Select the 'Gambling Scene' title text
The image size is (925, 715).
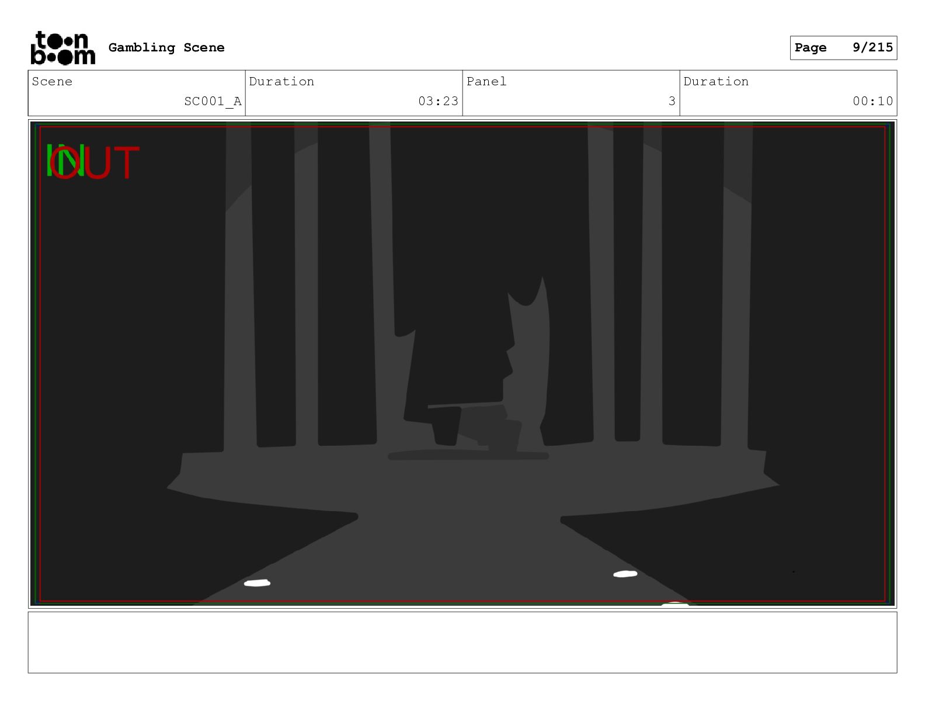coord(166,47)
